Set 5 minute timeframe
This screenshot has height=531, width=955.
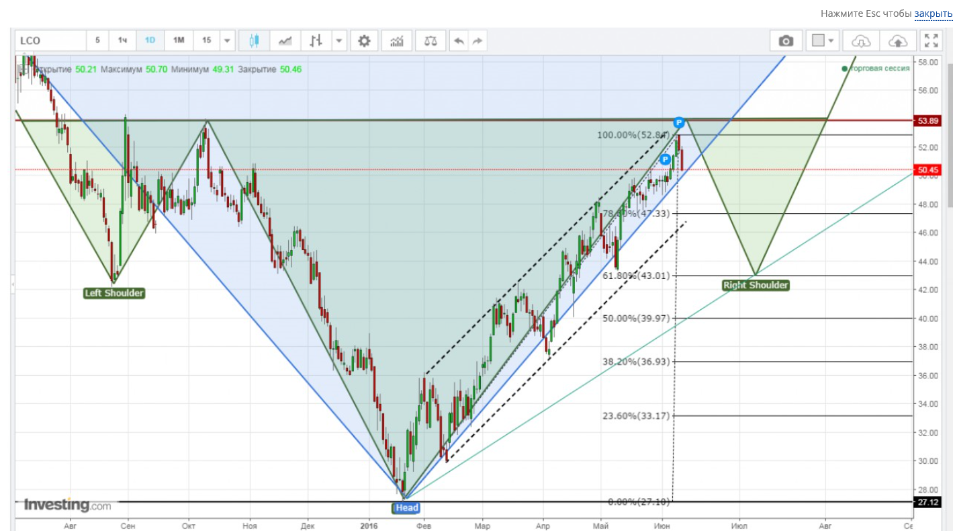click(x=97, y=40)
